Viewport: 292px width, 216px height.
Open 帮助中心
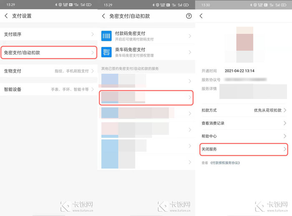[244, 136]
